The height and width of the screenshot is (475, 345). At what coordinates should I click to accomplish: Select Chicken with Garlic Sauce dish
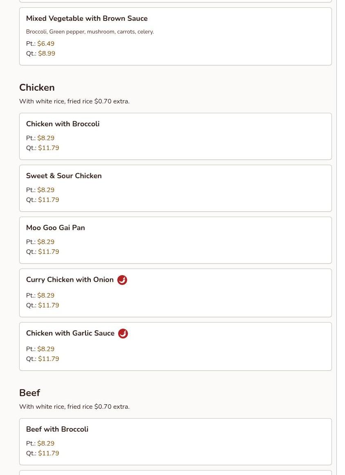click(175, 347)
